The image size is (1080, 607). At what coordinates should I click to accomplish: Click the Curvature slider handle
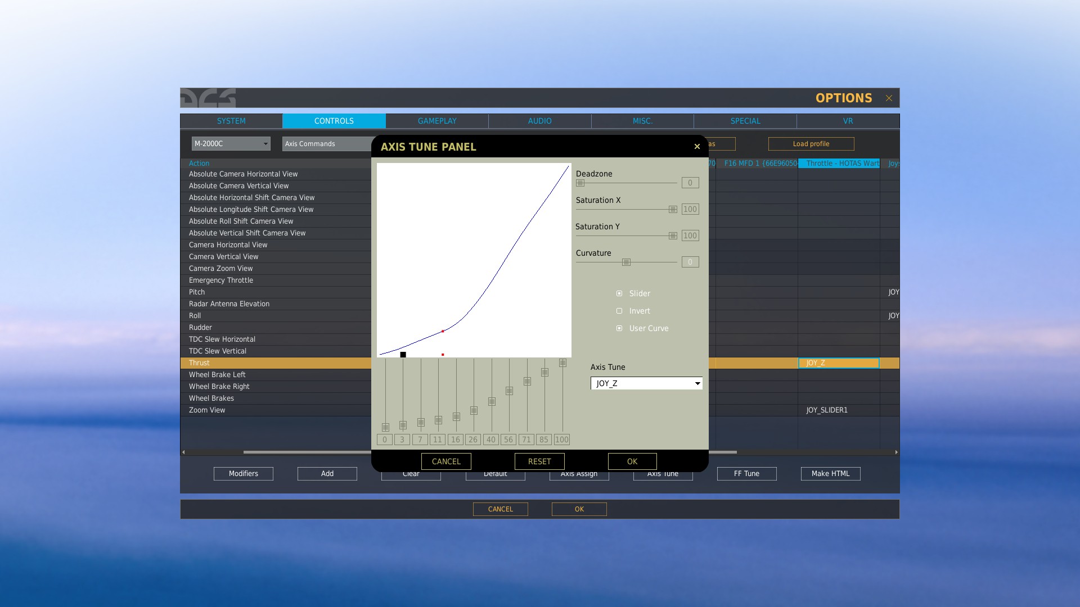pyautogui.click(x=626, y=262)
